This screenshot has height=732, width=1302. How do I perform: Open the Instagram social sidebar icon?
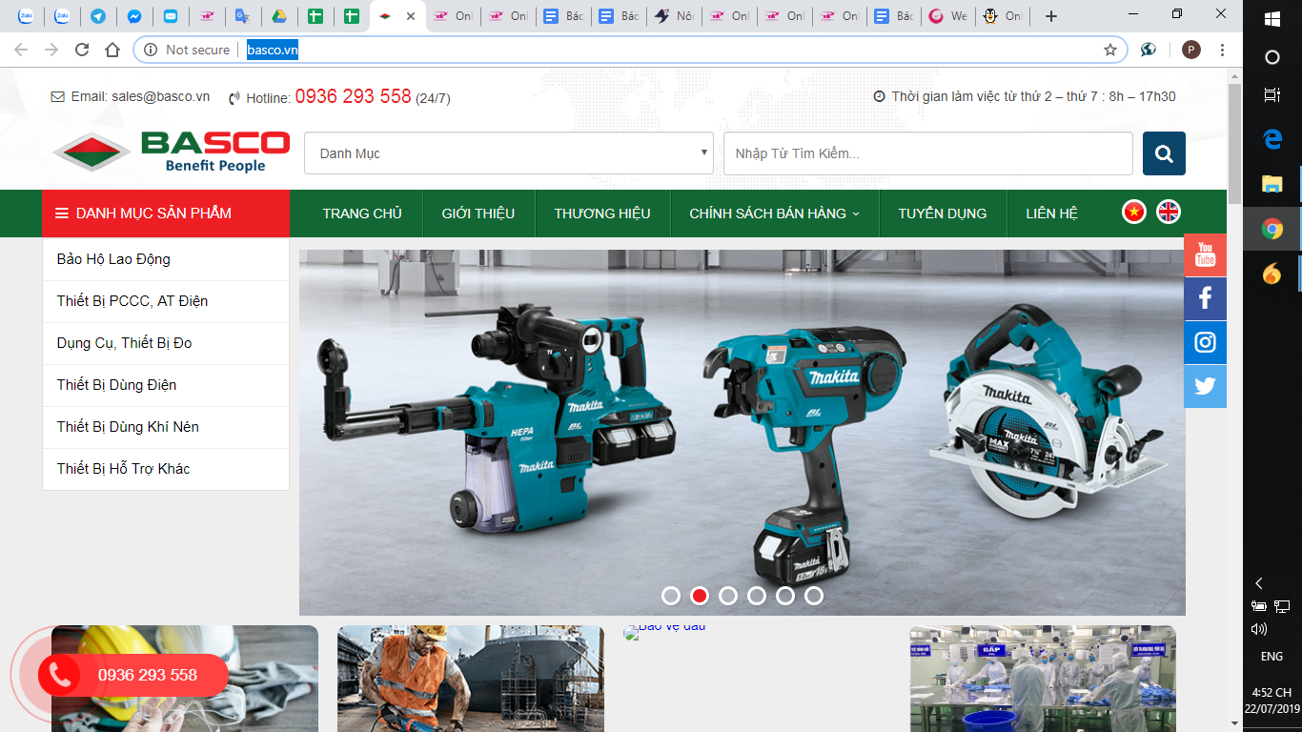1205,342
